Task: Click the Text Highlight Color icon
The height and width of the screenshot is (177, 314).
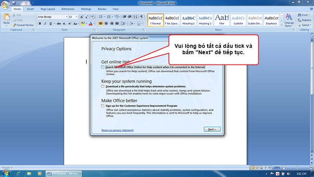Action: (83, 24)
